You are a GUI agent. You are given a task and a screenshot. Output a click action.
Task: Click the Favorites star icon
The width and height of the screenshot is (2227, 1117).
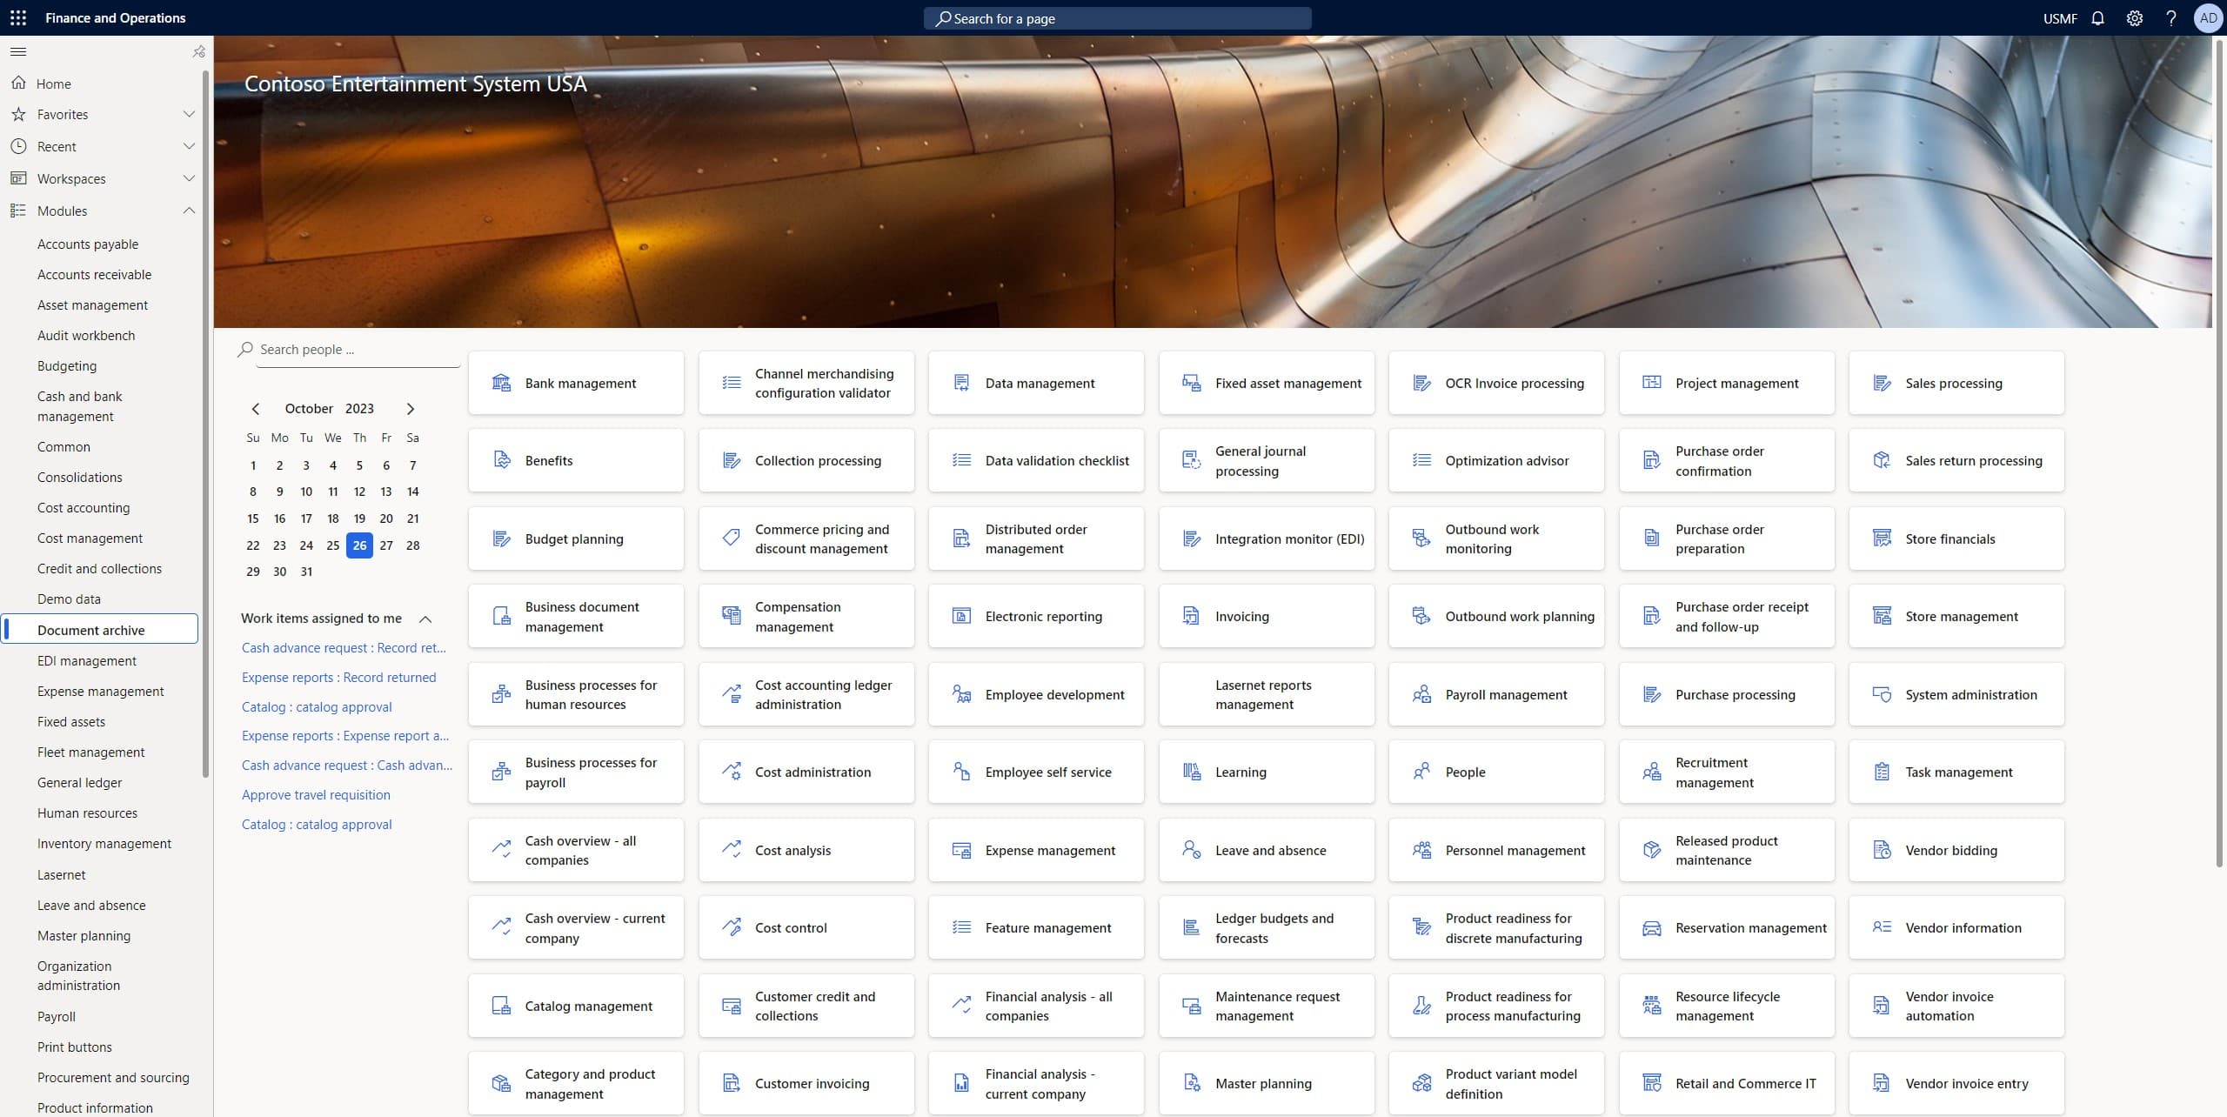(18, 114)
